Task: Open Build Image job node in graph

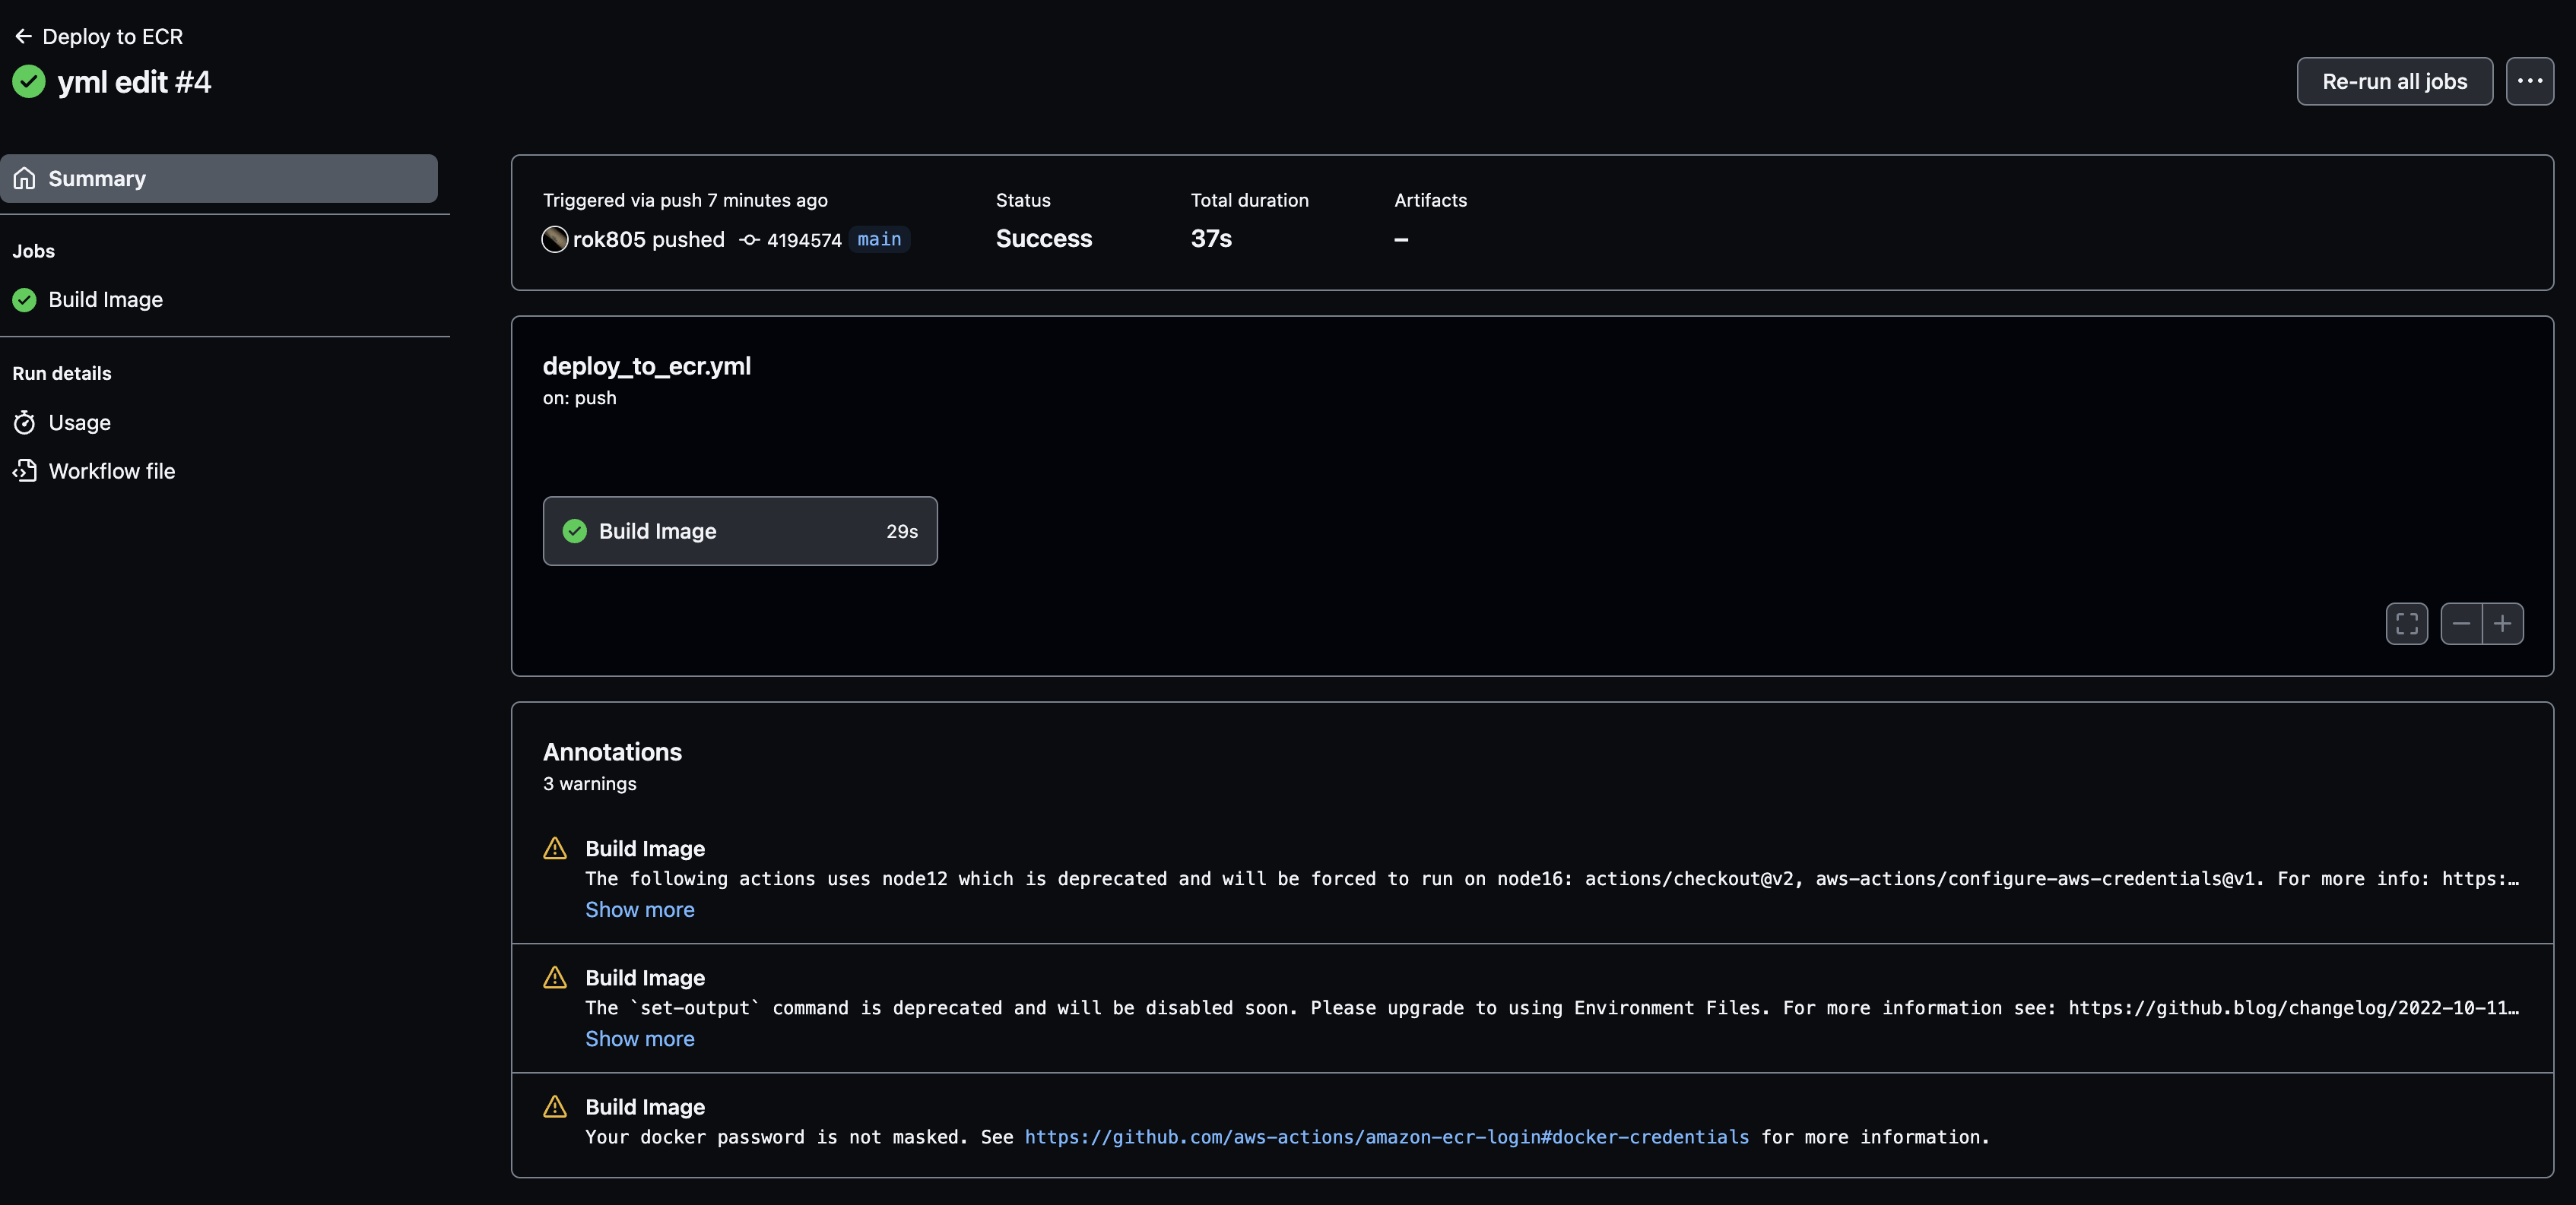Action: click(739, 532)
